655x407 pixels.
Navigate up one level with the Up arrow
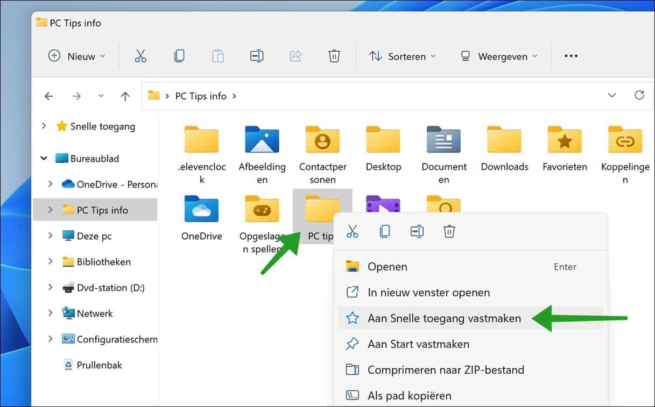coord(125,96)
